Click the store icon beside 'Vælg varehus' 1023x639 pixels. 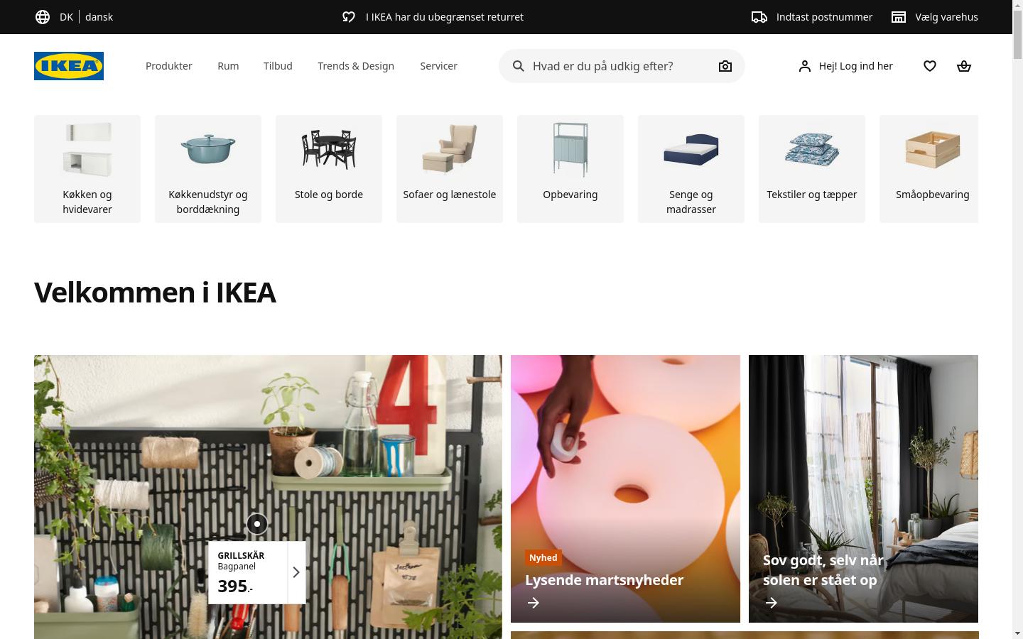tap(899, 16)
